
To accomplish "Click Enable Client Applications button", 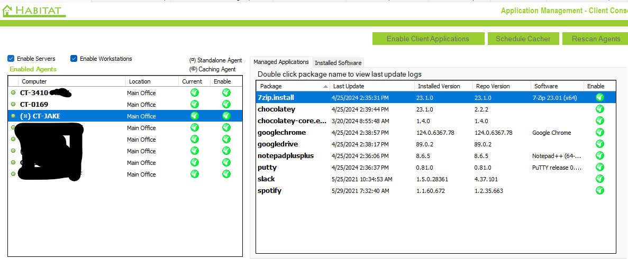I will 427,39.
